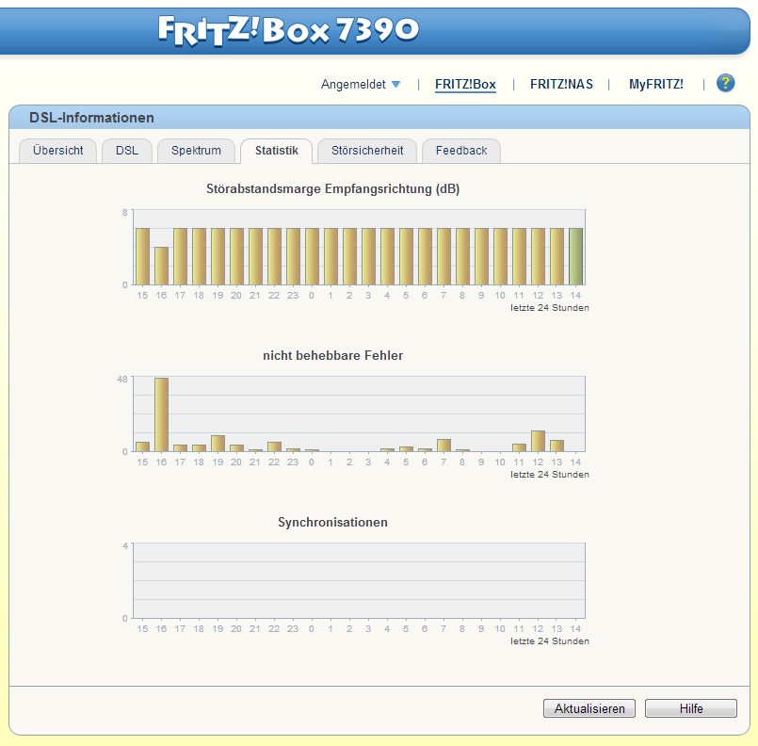The image size is (758, 746).
Task: Open the FRITZ!Box navigation link
Action: click(465, 84)
